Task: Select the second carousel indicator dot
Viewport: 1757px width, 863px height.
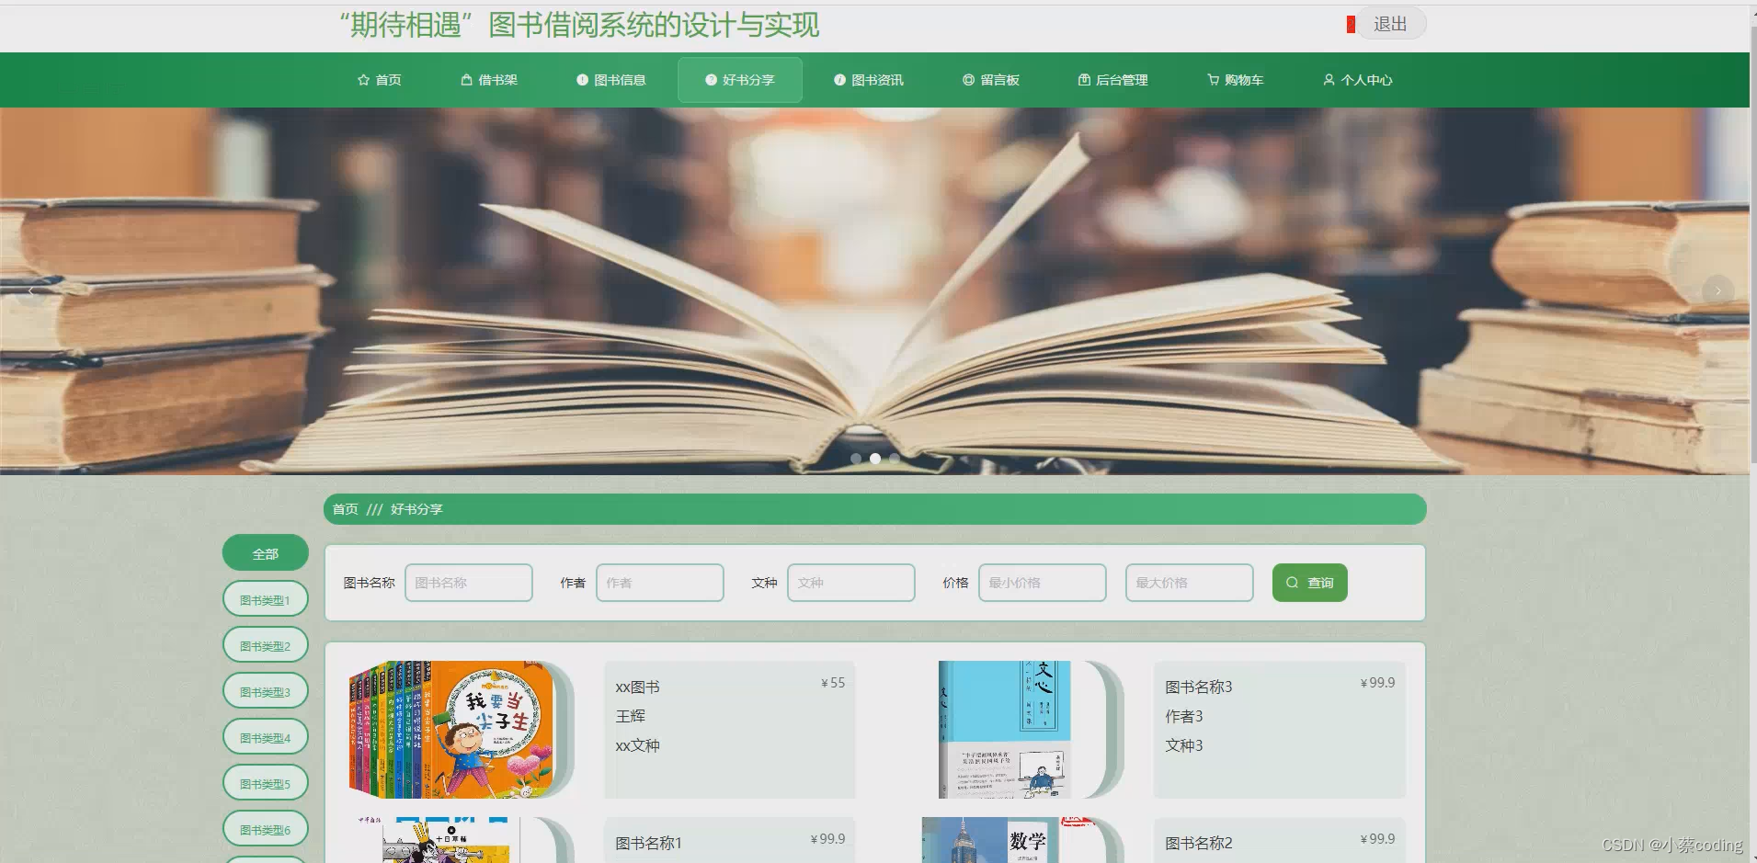Action: click(x=874, y=458)
